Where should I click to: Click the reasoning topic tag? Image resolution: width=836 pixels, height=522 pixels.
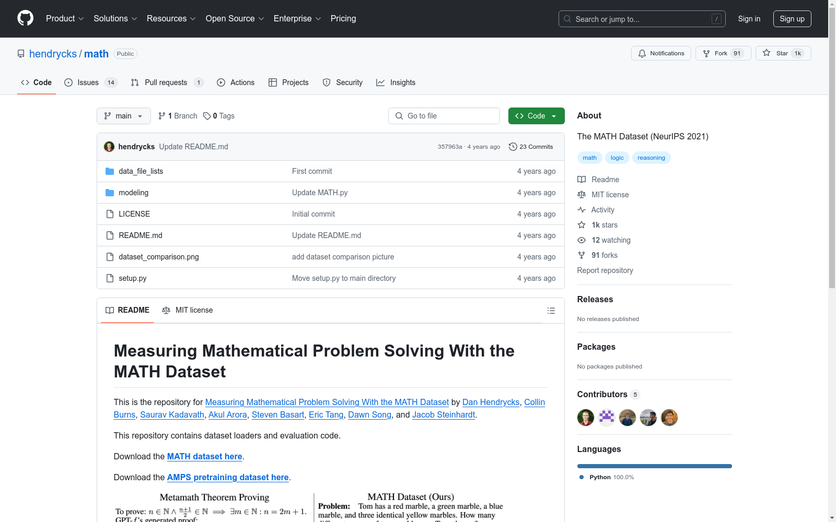(x=651, y=158)
